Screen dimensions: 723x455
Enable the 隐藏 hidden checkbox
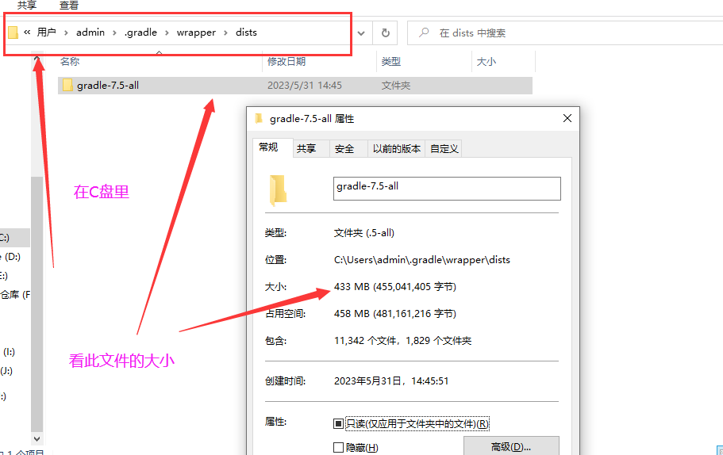(339, 448)
